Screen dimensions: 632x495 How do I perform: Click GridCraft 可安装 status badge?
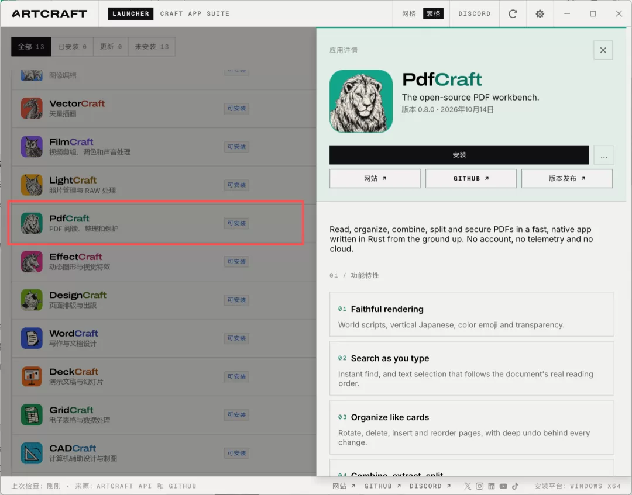point(236,414)
